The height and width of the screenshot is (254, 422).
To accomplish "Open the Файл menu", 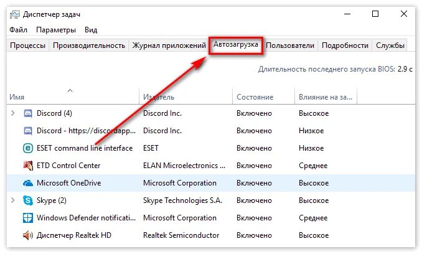I will pyautogui.click(x=18, y=30).
